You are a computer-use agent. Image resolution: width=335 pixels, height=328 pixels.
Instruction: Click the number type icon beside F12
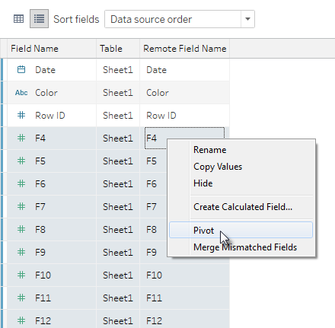pos(21,320)
